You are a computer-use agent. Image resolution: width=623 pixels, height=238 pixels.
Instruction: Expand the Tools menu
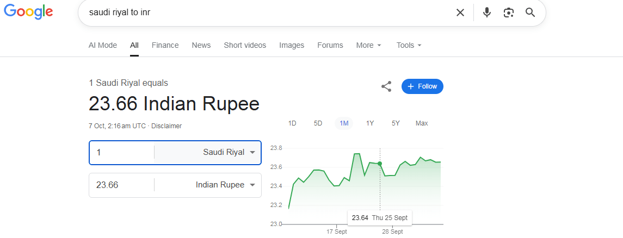tap(409, 45)
